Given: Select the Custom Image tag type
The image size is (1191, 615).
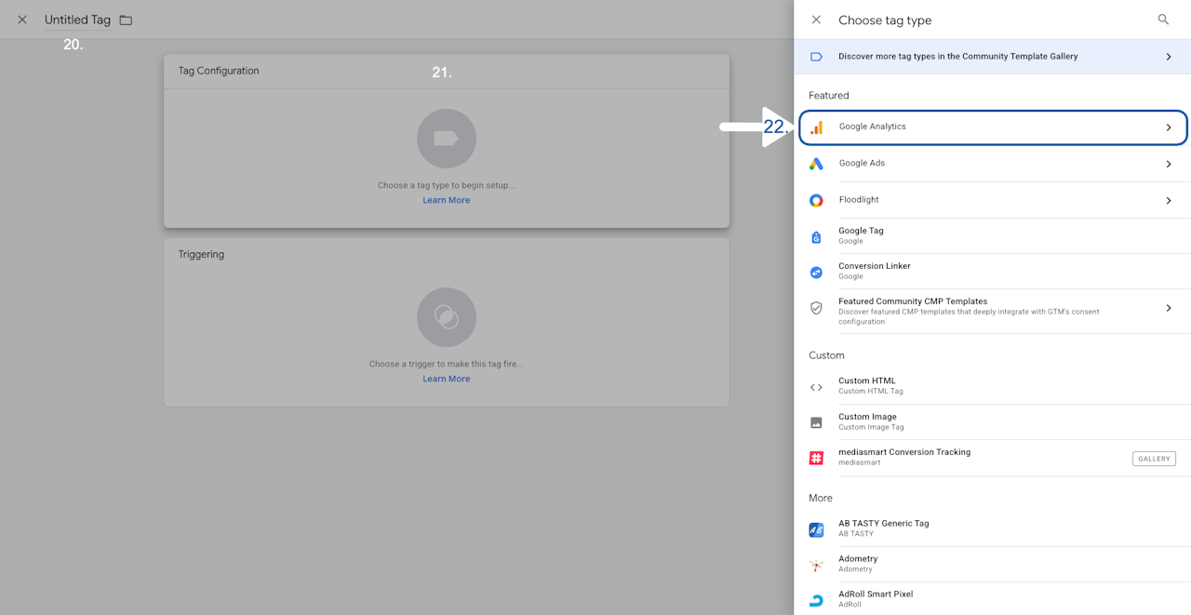Looking at the screenshot, I should click(992, 422).
